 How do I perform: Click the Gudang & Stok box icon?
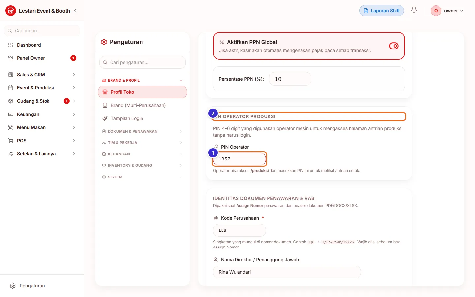click(x=11, y=101)
